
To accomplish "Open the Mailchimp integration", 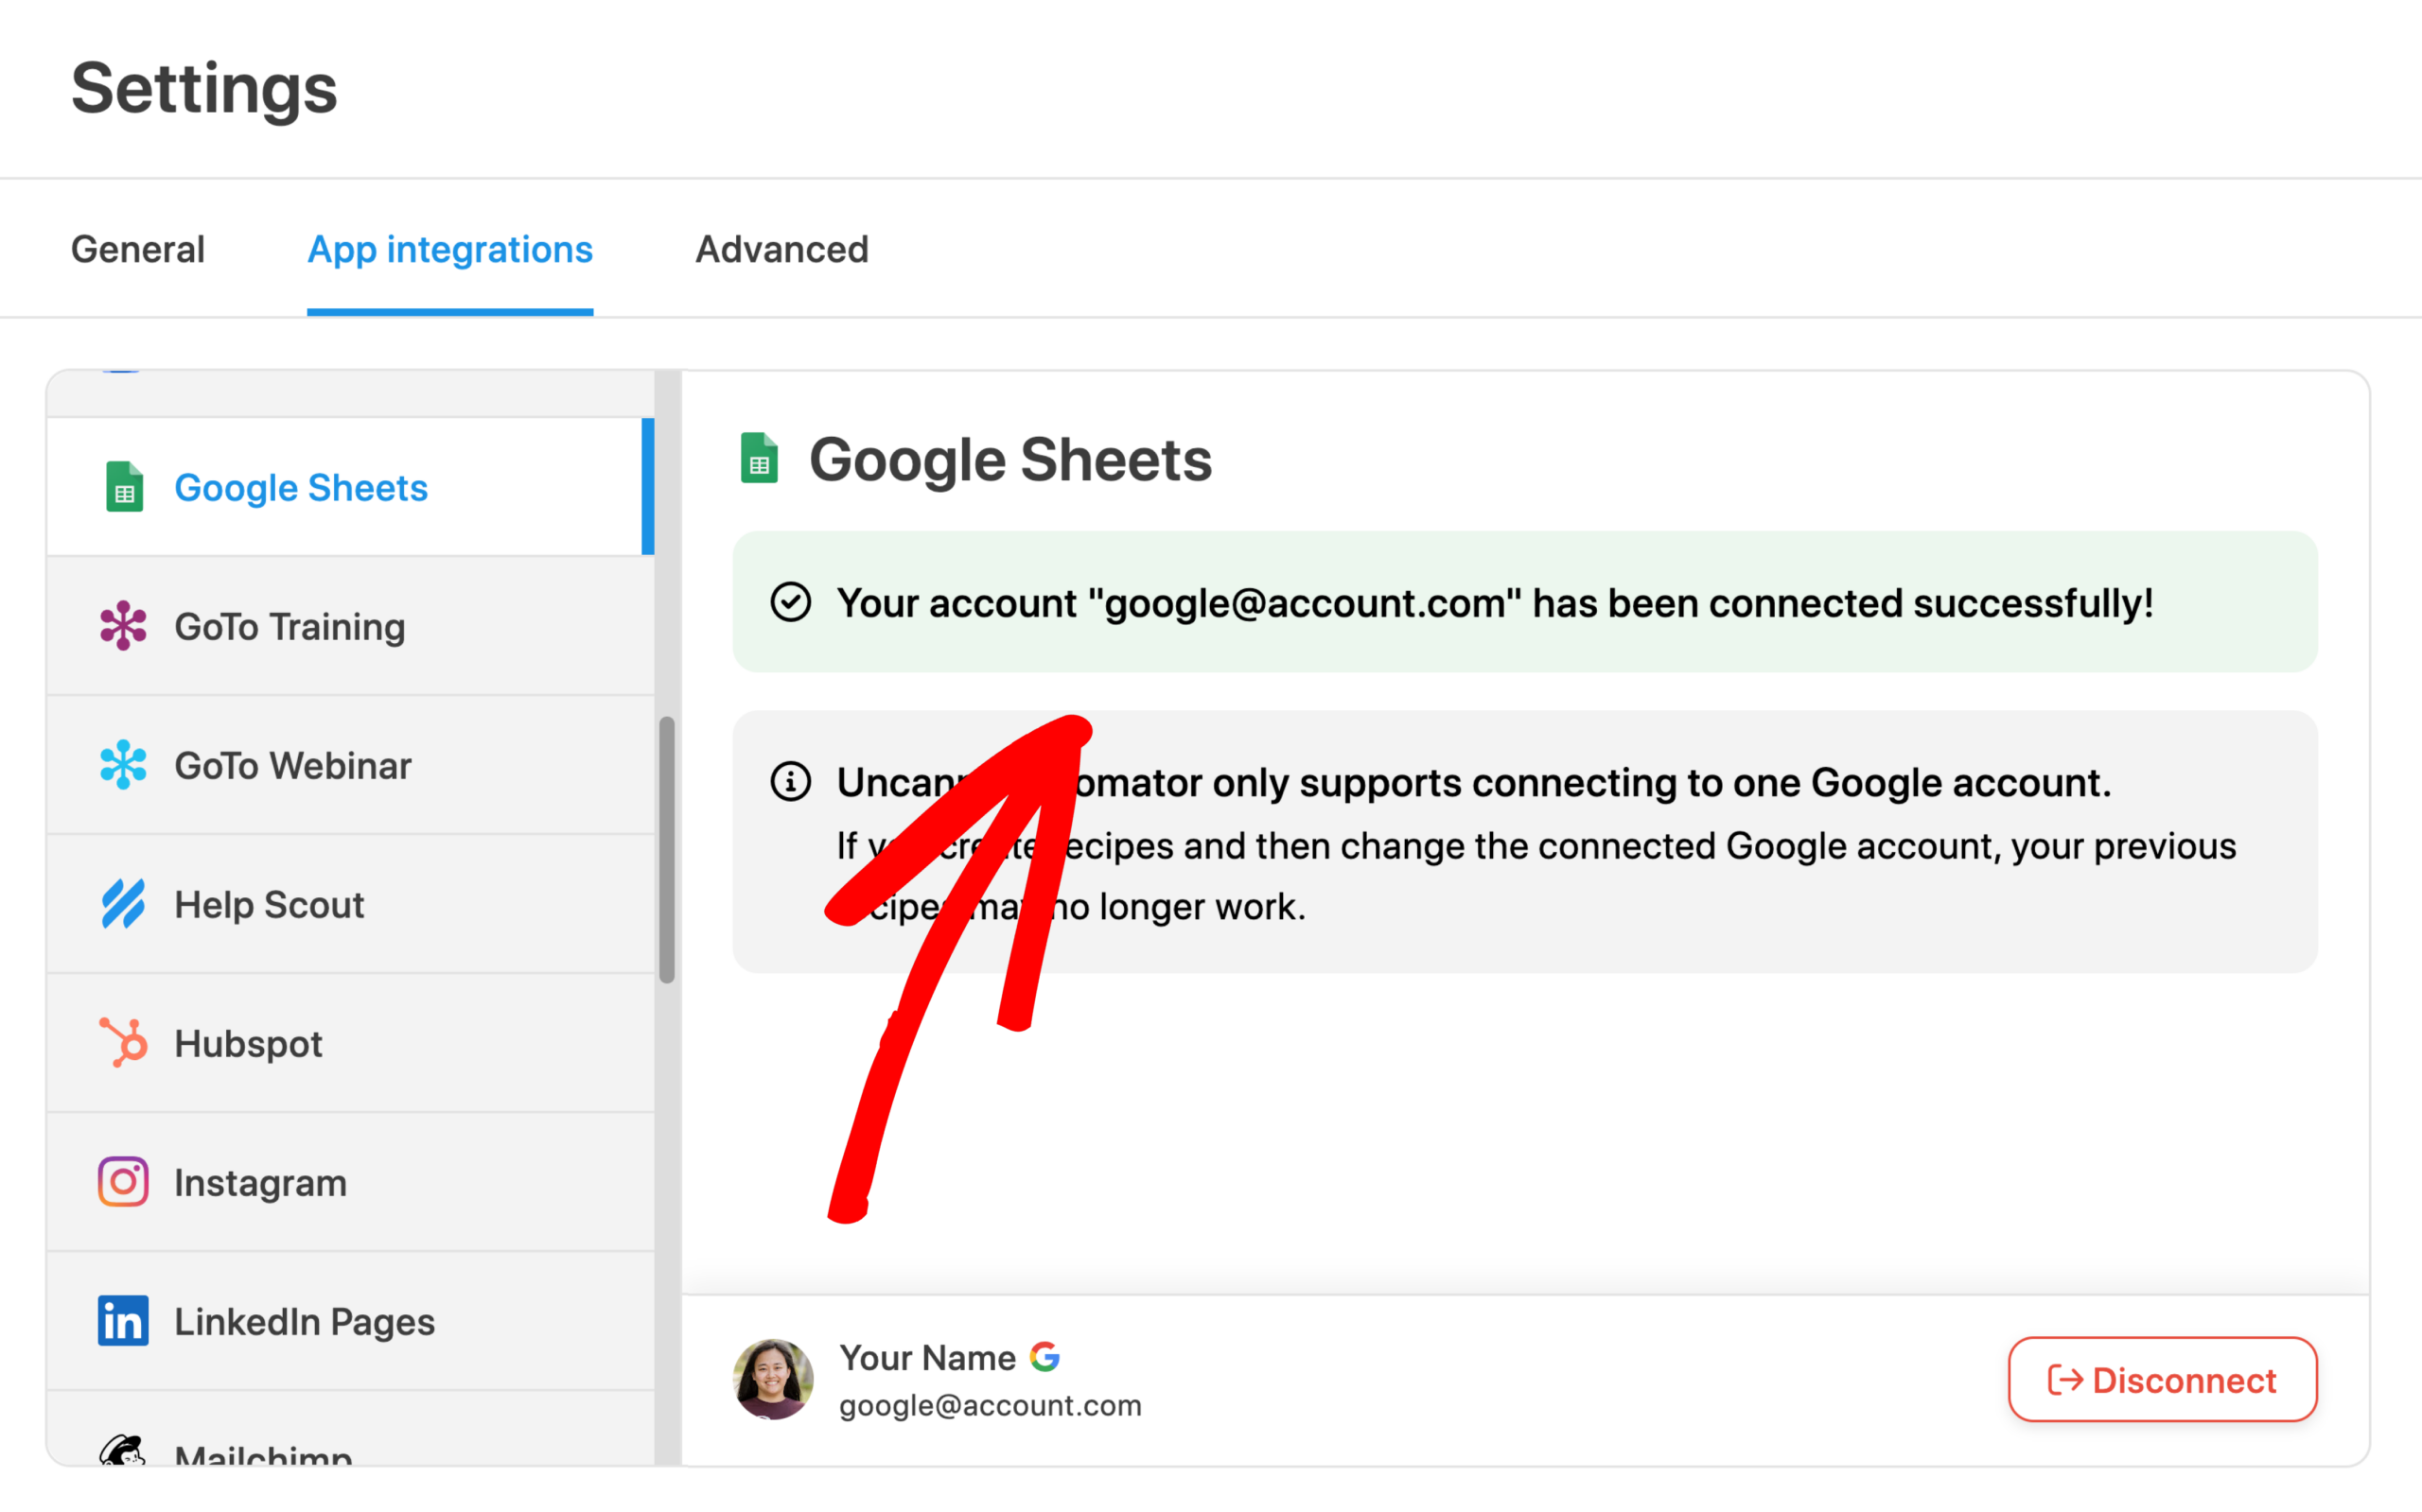I will [350, 1429].
